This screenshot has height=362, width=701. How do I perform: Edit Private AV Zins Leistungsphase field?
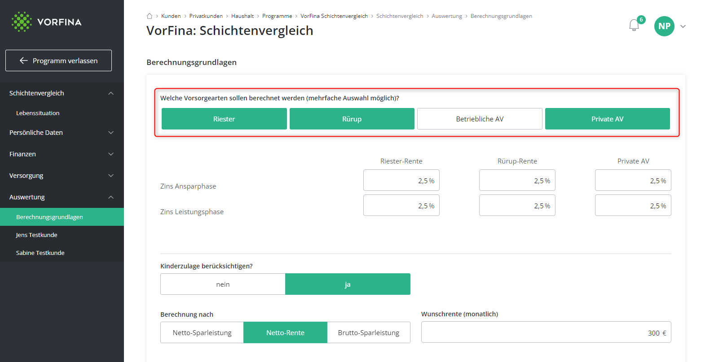click(x=633, y=205)
